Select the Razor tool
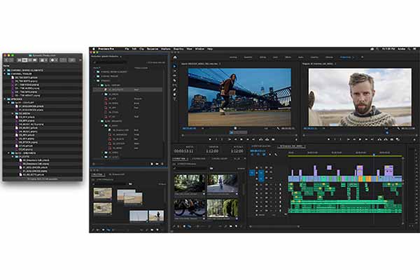Image resolution: width=420 pixels, height=280 pixels. coord(175,80)
